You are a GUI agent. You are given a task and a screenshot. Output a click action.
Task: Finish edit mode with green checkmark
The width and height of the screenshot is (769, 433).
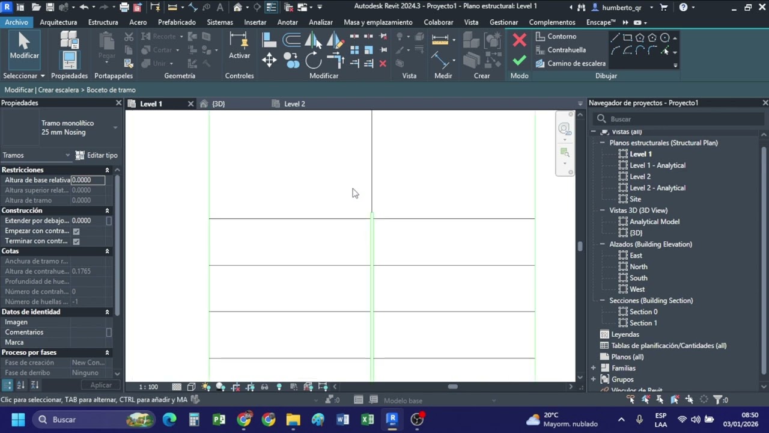coord(520,61)
